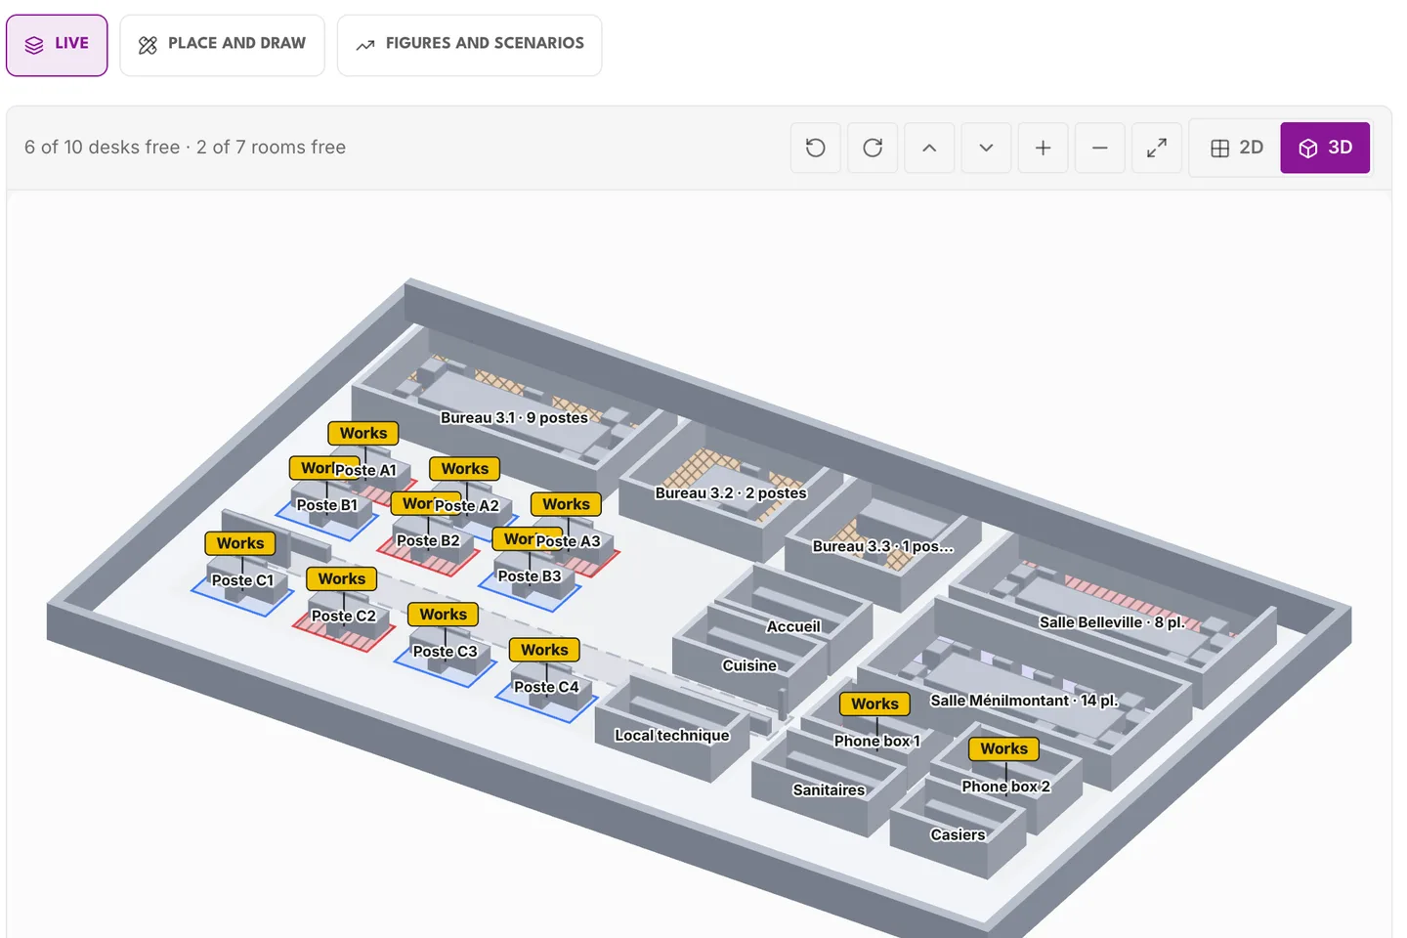1407x938 pixels.
Task: Click the Bureau 3.2 · 2 postes room
Action: [731, 493]
